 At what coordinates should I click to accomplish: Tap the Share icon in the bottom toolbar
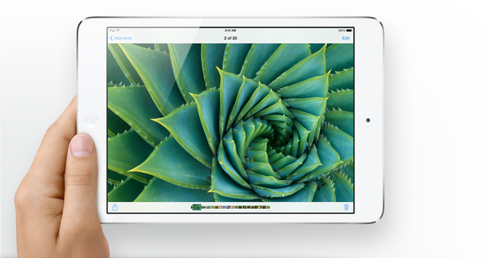(x=114, y=207)
